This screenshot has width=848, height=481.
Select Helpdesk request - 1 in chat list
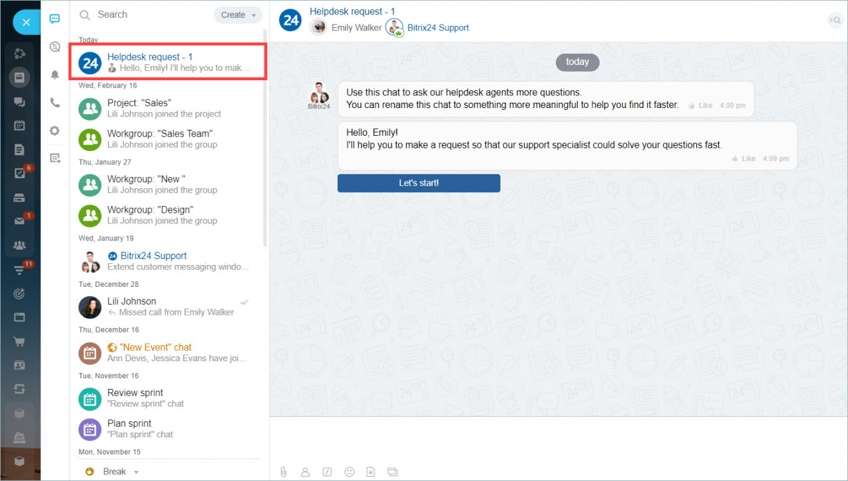coord(168,62)
